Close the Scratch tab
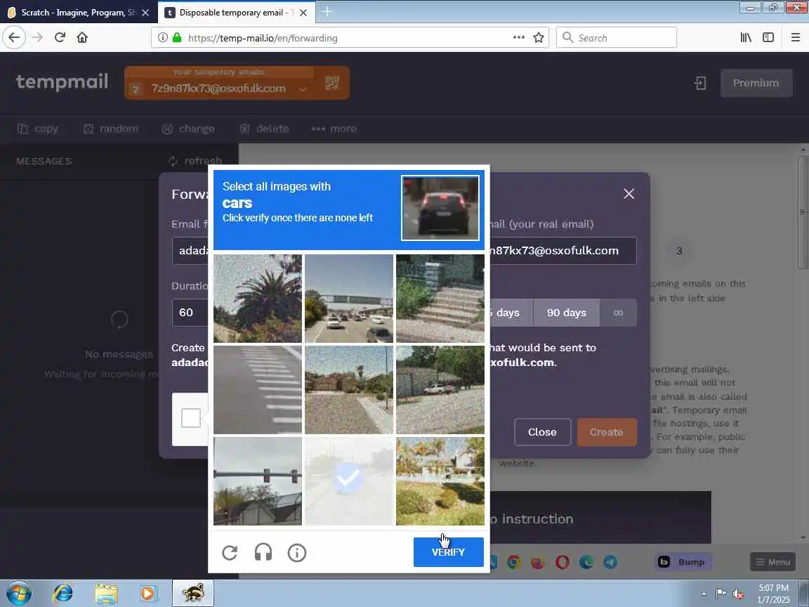The image size is (809, 607). pos(145,13)
